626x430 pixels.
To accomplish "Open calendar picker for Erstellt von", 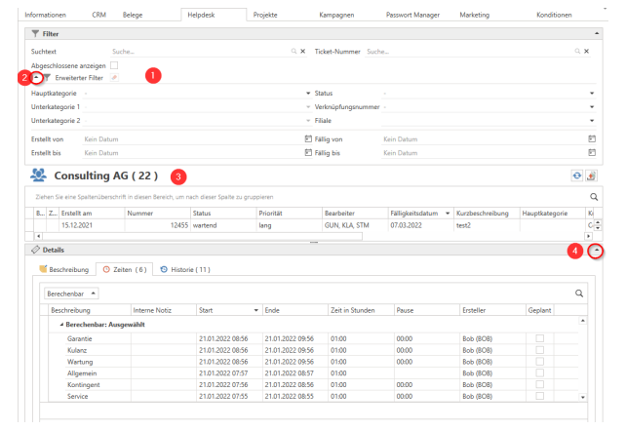I will [x=307, y=139].
